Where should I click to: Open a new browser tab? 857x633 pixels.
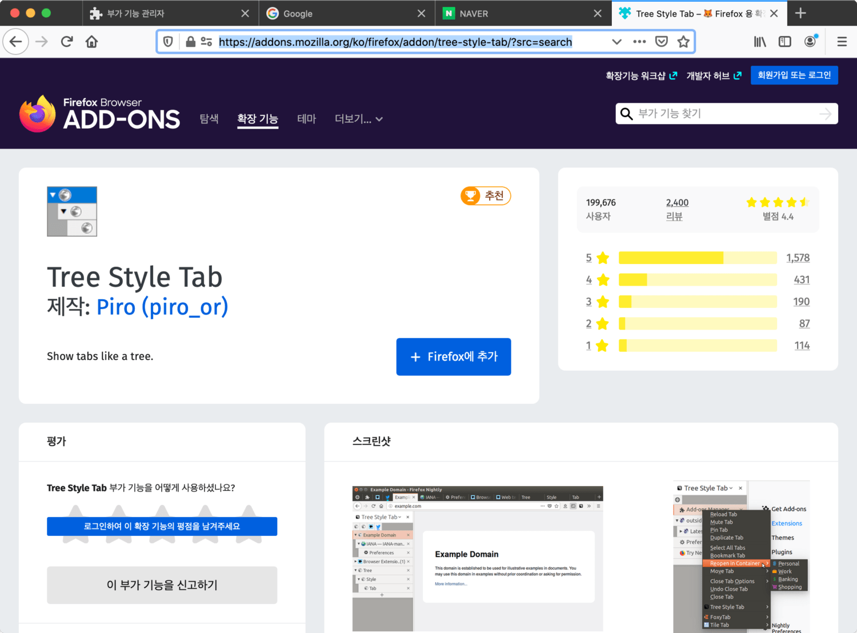pyautogui.click(x=800, y=13)
